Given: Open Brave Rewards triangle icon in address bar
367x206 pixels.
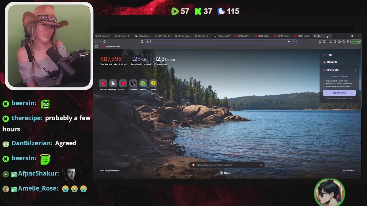Looking at the screenshot, I should [293, 41].
